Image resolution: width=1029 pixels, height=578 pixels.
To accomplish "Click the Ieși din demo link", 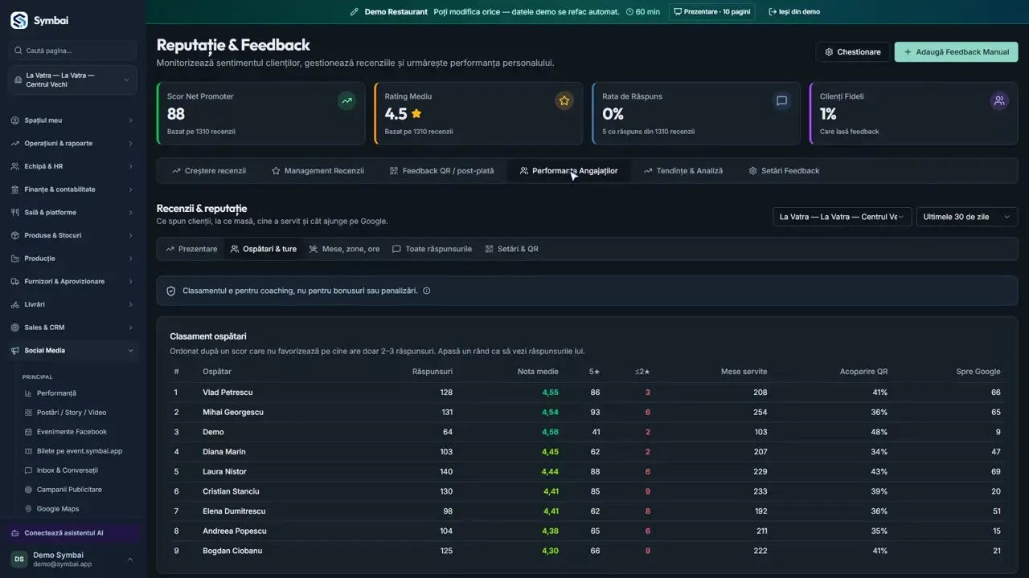I will coord(794,12).
